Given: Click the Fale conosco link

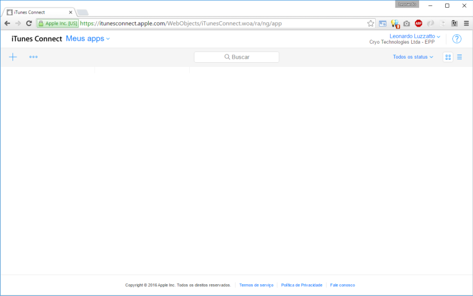Looking at the screenshot, I should point(343,285).
